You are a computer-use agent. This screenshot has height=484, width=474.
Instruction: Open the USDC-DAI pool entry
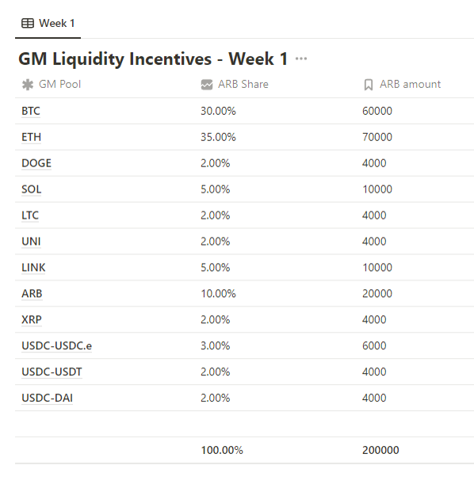pyautogui.click(x=48, y=398)
